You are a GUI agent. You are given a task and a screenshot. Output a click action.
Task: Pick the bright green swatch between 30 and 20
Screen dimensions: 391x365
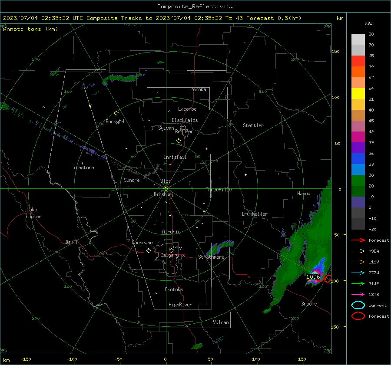(358, 181)
